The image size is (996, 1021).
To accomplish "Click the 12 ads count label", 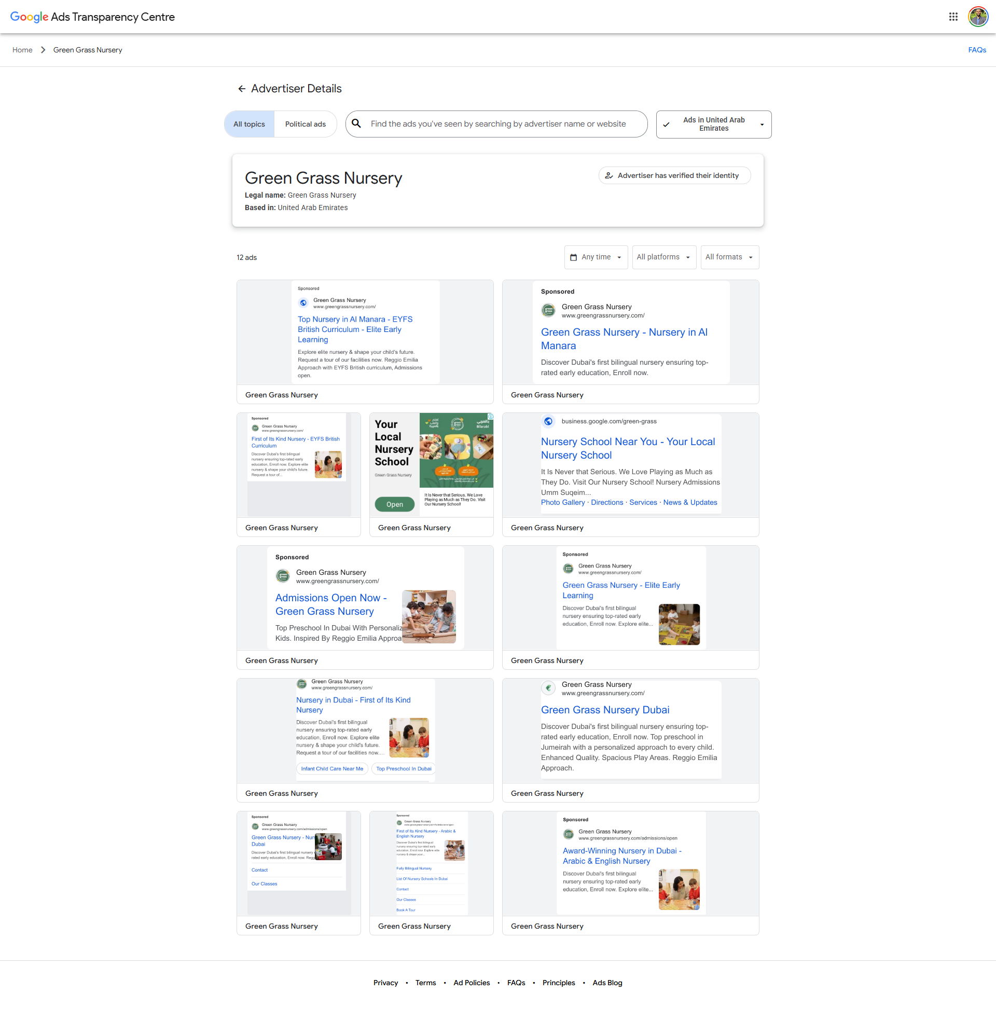I will tap(246, 257).
